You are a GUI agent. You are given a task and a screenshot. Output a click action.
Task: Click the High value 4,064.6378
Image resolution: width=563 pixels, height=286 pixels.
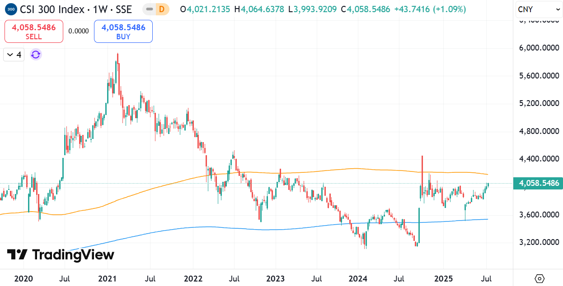tap(263, 9)
